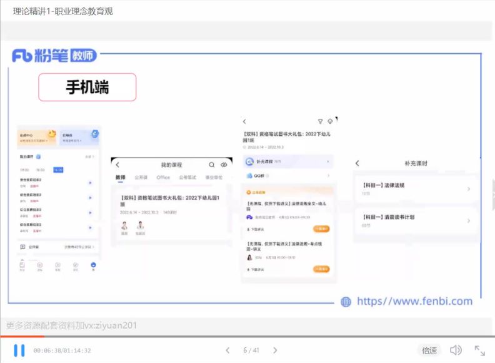Tap the fourth bottom navigation icon
The height and width of the screenshot is (363, 495).
pos(76,266)
